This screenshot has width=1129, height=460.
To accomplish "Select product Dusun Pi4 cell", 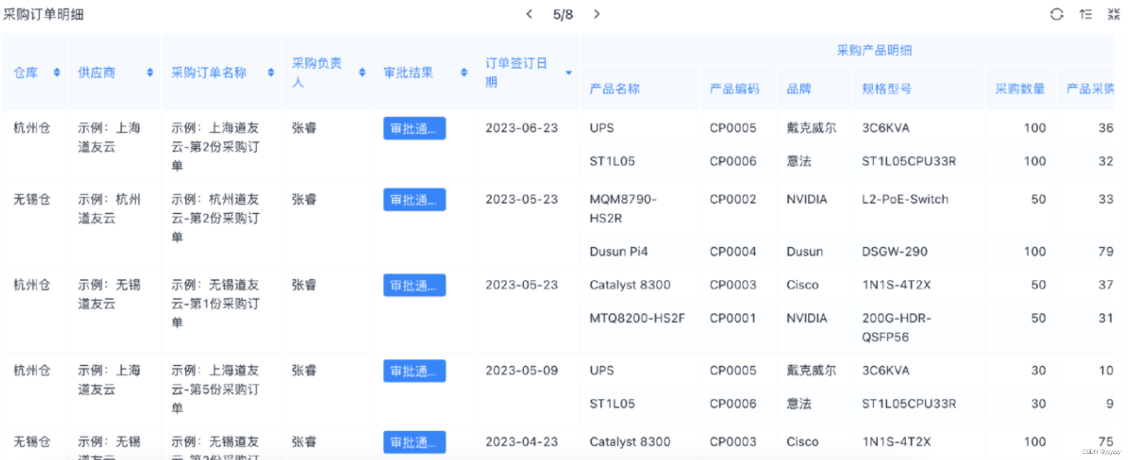I will click(618, 251).
